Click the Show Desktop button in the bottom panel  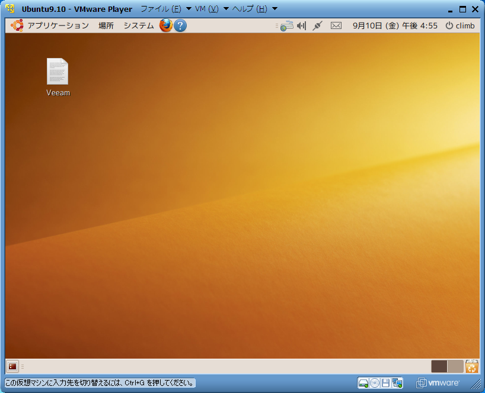tap(12, 366)
